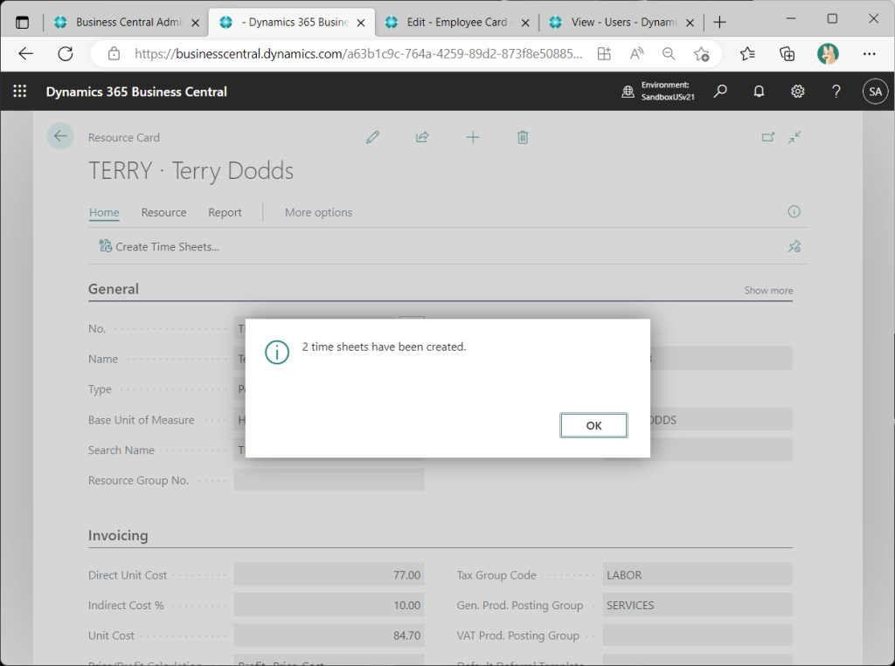Click the site info lock icon
The width and height of the screenshot is (895, 666).
tap(114, 54)
